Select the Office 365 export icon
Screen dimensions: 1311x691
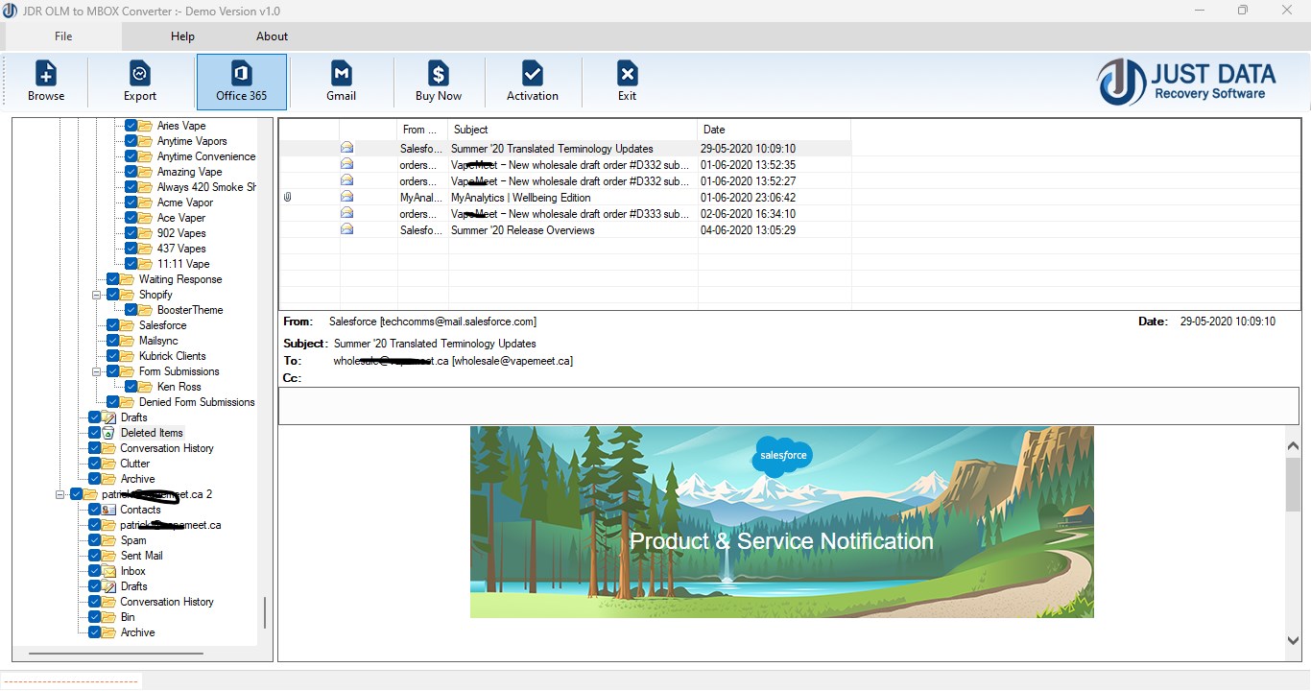[x=242, y=74]
